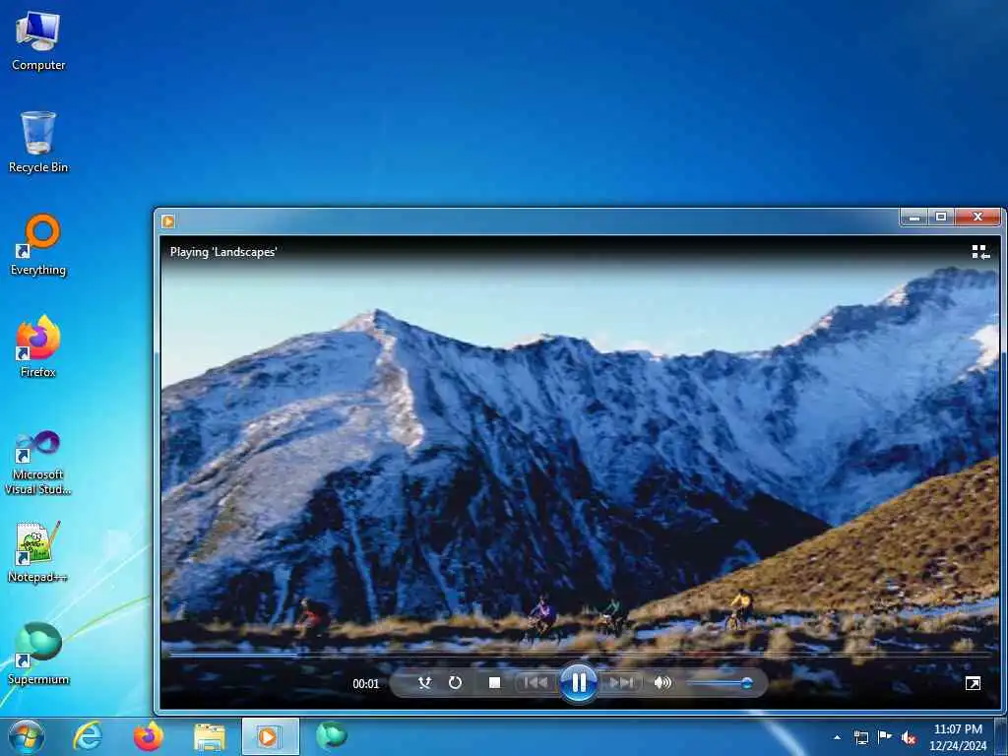Image resolution: width=1008 pixels, height=756 pixels.
Task: Click the volume slider handle
Action: pyautogui.click(x=747, y=683)
